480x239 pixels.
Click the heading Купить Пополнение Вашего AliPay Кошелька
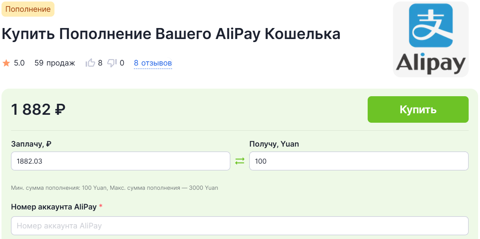(171, 34)
